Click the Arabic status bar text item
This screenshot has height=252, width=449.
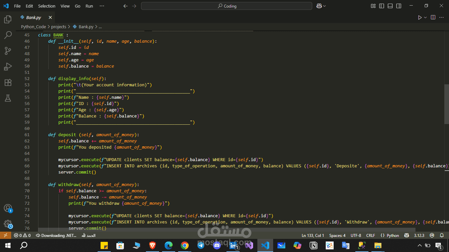(88, 235)
